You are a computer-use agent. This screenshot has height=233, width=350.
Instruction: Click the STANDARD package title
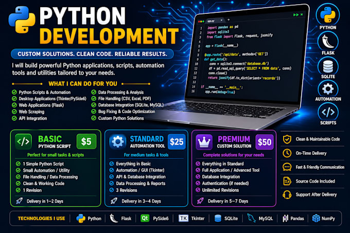click(x=147, y=139)
